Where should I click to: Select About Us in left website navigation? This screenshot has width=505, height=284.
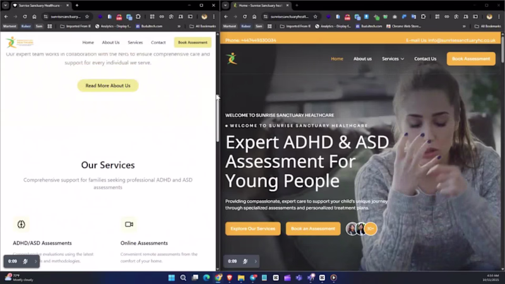click(x=111, y=42)
